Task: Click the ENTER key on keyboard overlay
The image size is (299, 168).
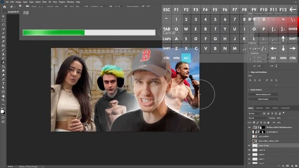Action: click(x=293, y=29)
